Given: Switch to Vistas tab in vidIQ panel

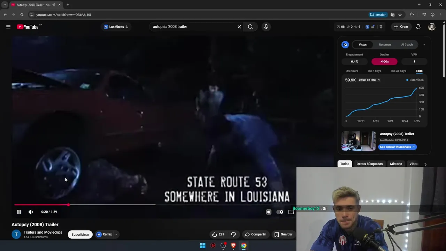Looking at the screenshot, I should (363, 45).
